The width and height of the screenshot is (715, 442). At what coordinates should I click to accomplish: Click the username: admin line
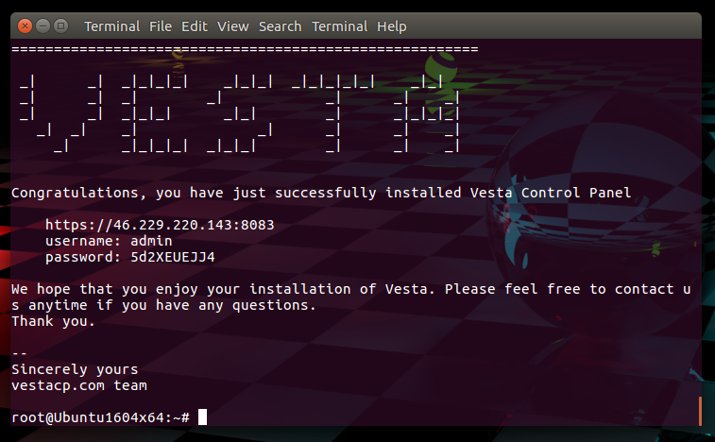pyautogui.click(x=109, y=241)
